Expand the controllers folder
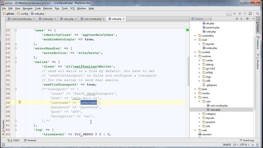This screenshot has width=263, height=148. (x=195, y=36)
